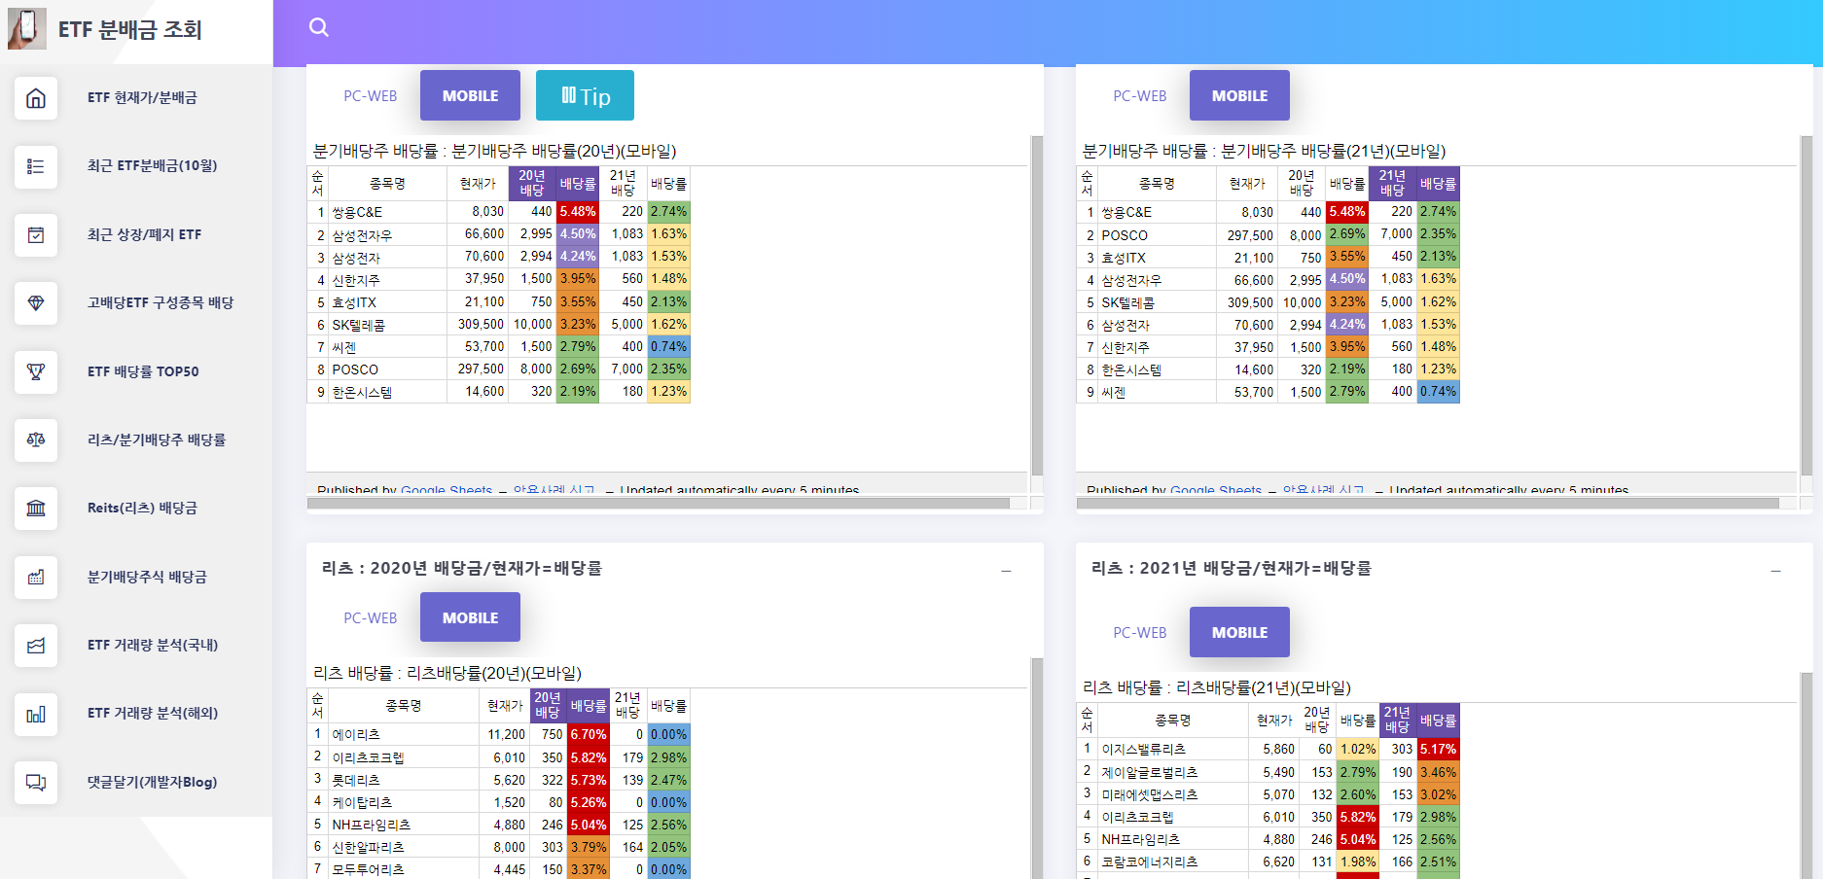1823x879 pixels.
Task: Open the ETF 분배금 조회 logo image
Action: [x=27, y=29]
